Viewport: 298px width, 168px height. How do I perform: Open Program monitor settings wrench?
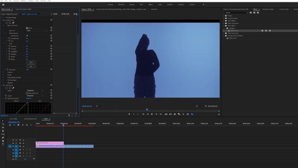pos(206,106)
